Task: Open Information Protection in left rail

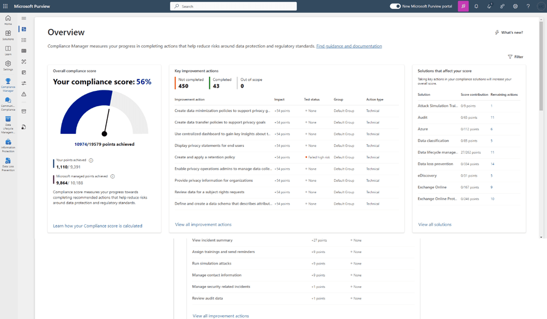Action: pos(8,146)
